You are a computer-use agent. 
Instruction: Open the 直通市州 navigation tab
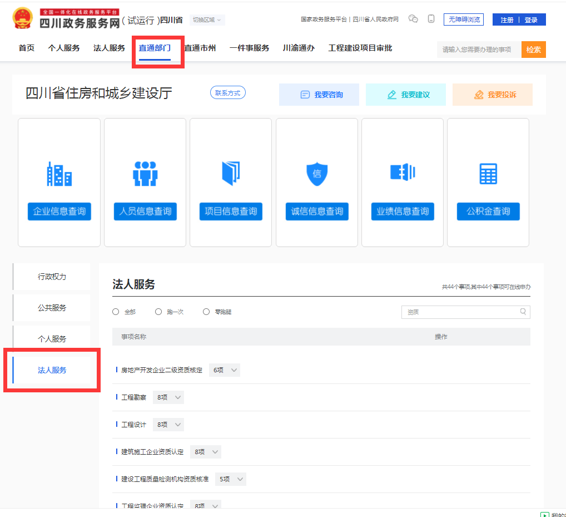(200, 48)
